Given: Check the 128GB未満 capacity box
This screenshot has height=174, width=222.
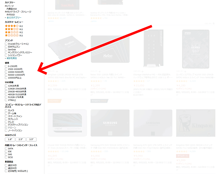Looking at the screenshot, I should pyautogui.click(x=6, y=86).
